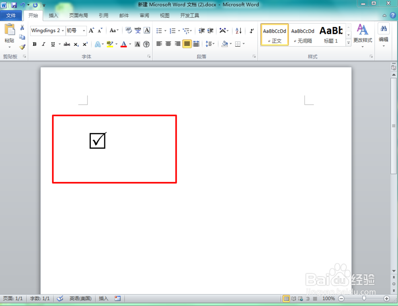Select the Format Painter brush
The height and width of the screenshot is (306, 398).
[22, 47]
